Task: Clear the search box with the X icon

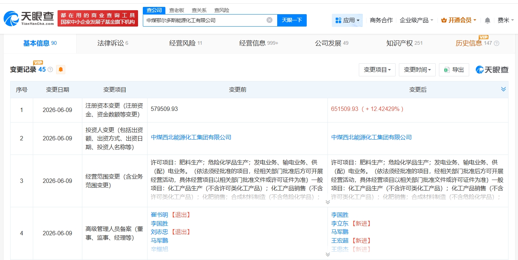Action: coord(269,20)
